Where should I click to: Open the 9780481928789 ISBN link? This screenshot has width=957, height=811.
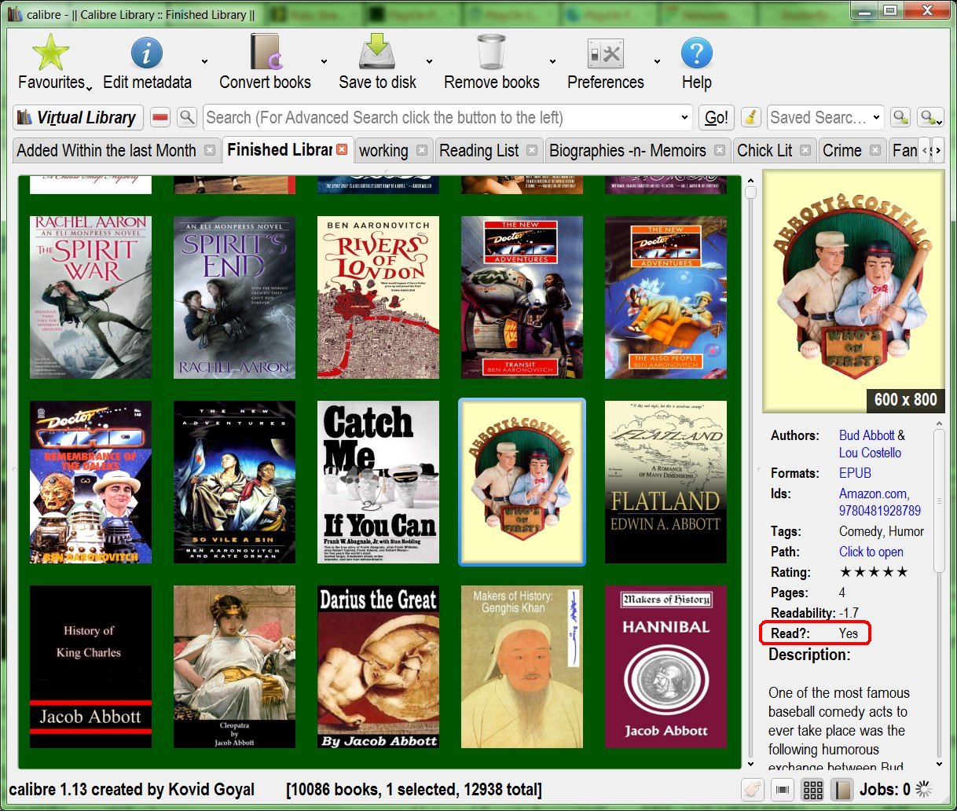click(x=880, y=511)
